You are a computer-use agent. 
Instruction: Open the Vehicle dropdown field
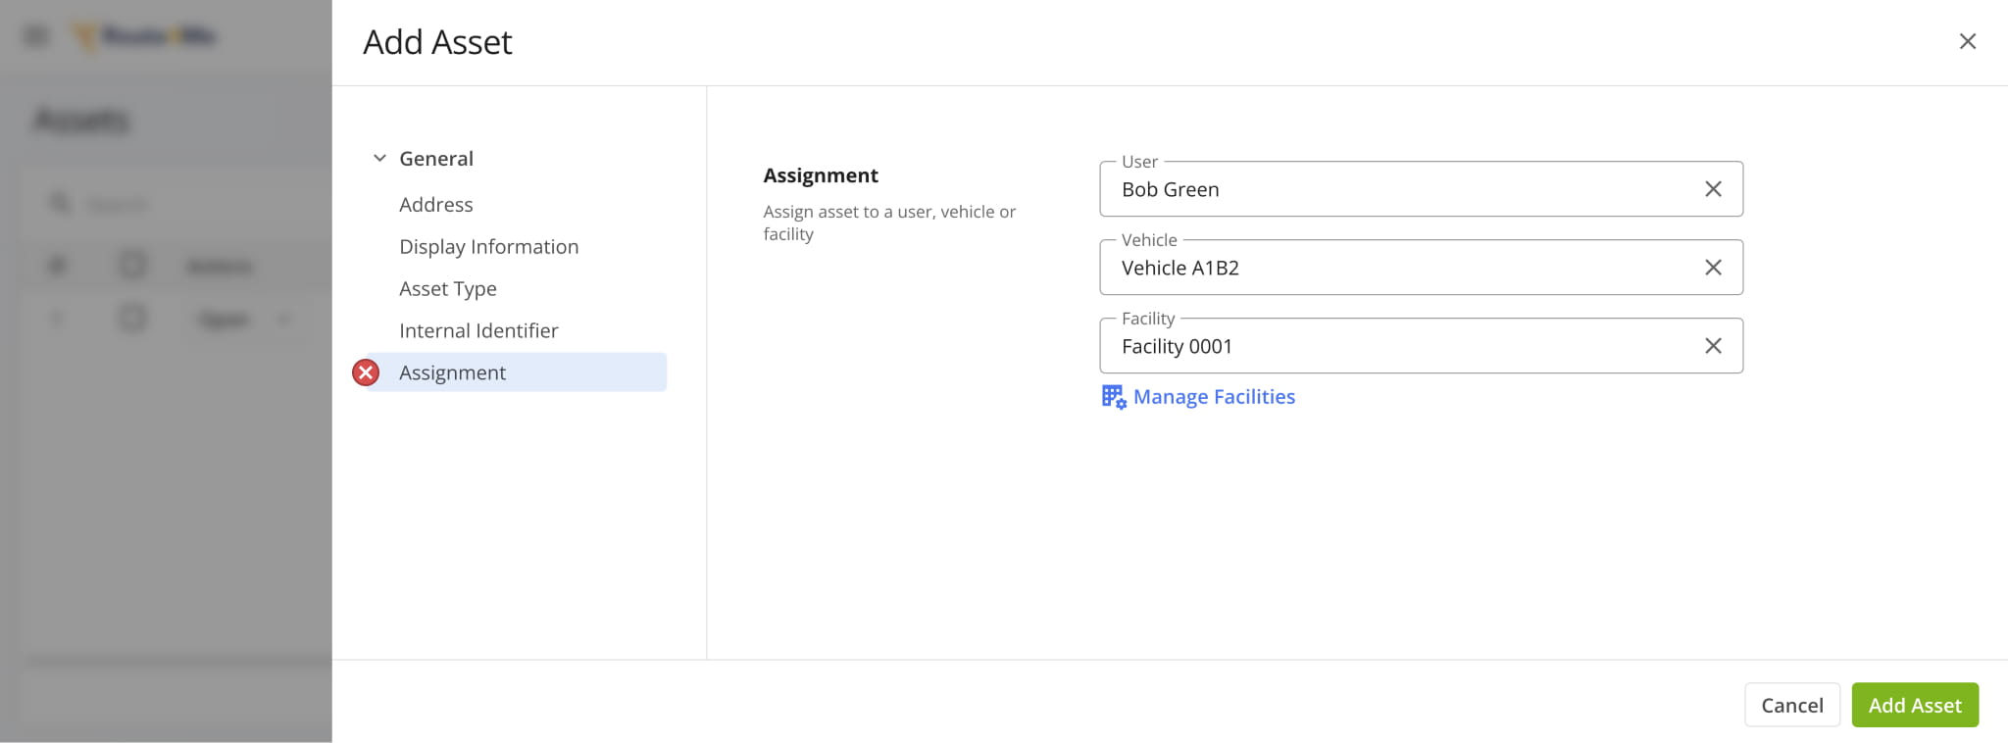pyautogui.click(x=1421, y=267)
